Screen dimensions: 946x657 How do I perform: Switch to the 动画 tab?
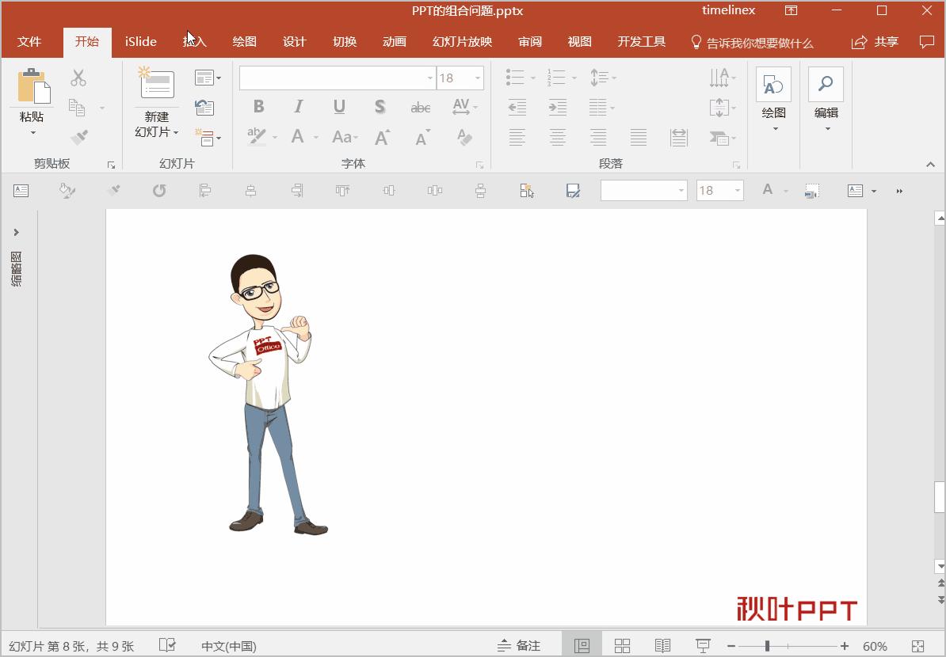[x=394, y=42]
